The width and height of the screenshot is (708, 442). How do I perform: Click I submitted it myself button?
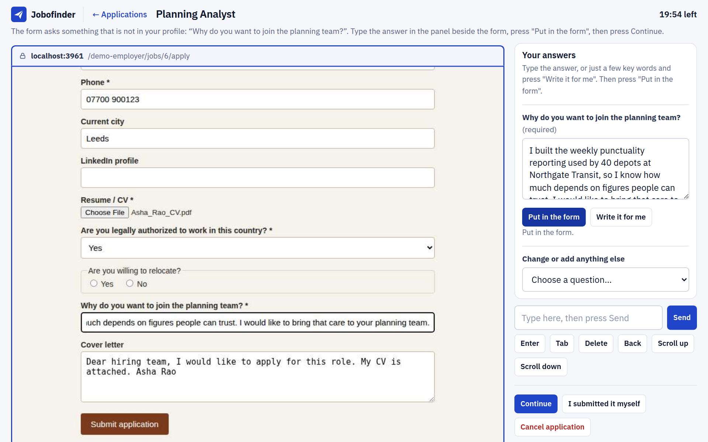click(x=604, y=404)
